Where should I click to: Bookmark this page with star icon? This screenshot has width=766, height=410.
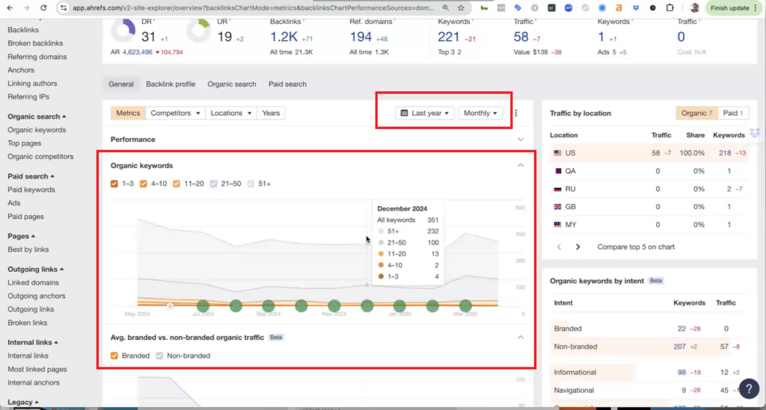click(x=461, y=7)
